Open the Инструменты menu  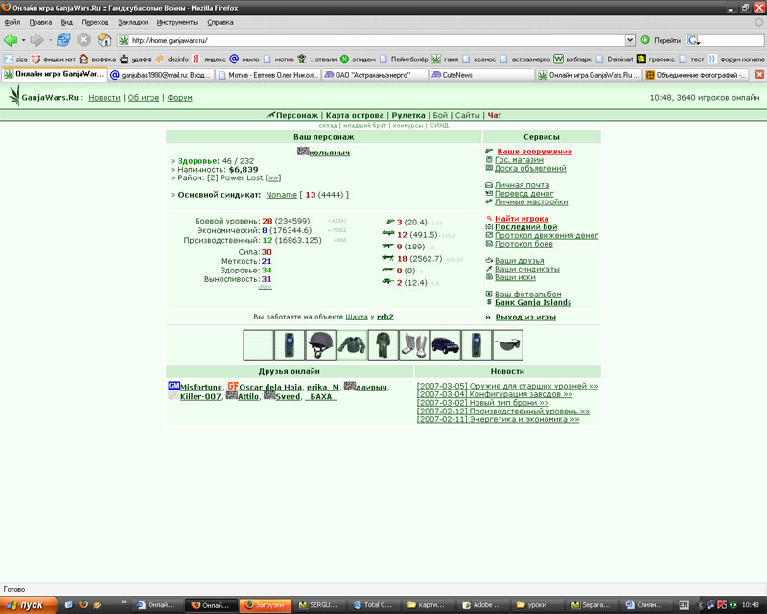pyautogui.click(x=177, y=22)
